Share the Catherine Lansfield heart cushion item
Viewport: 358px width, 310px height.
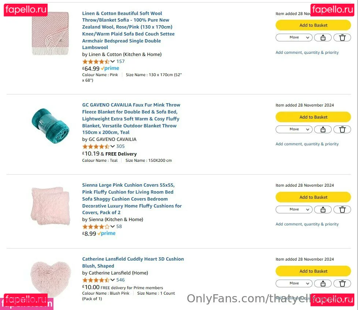click(323, 283)
